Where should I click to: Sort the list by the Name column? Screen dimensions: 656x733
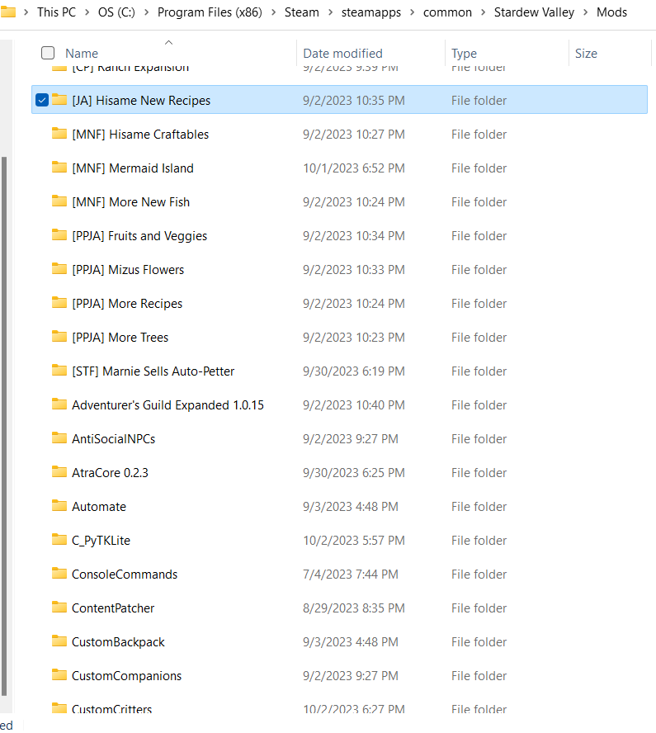[x=82, y=54]
